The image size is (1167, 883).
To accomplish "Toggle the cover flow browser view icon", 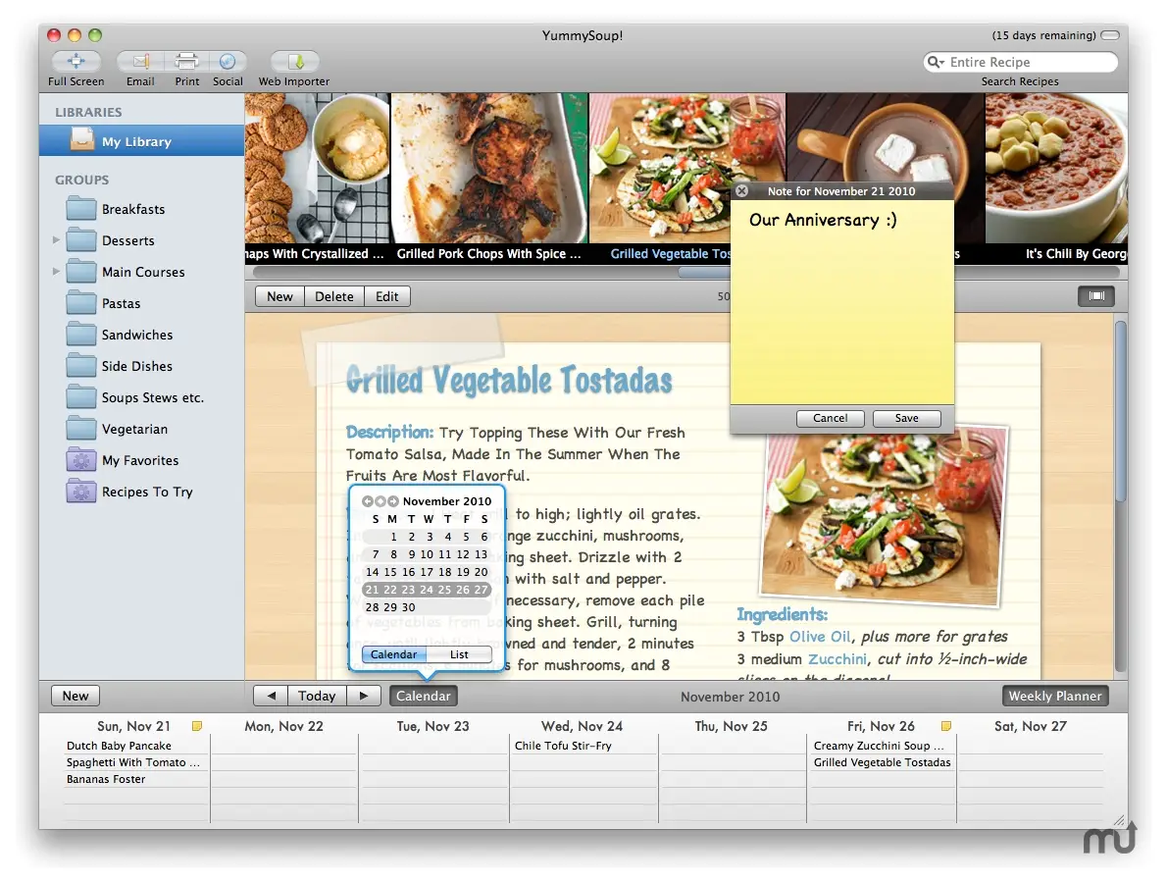I will click(x=1096, y=296).
